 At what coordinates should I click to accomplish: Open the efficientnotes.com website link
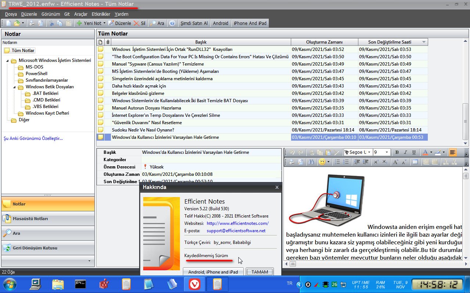(238, 223)
